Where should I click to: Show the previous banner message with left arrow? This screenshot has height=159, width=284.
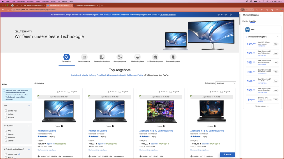[x=218, y=15]
